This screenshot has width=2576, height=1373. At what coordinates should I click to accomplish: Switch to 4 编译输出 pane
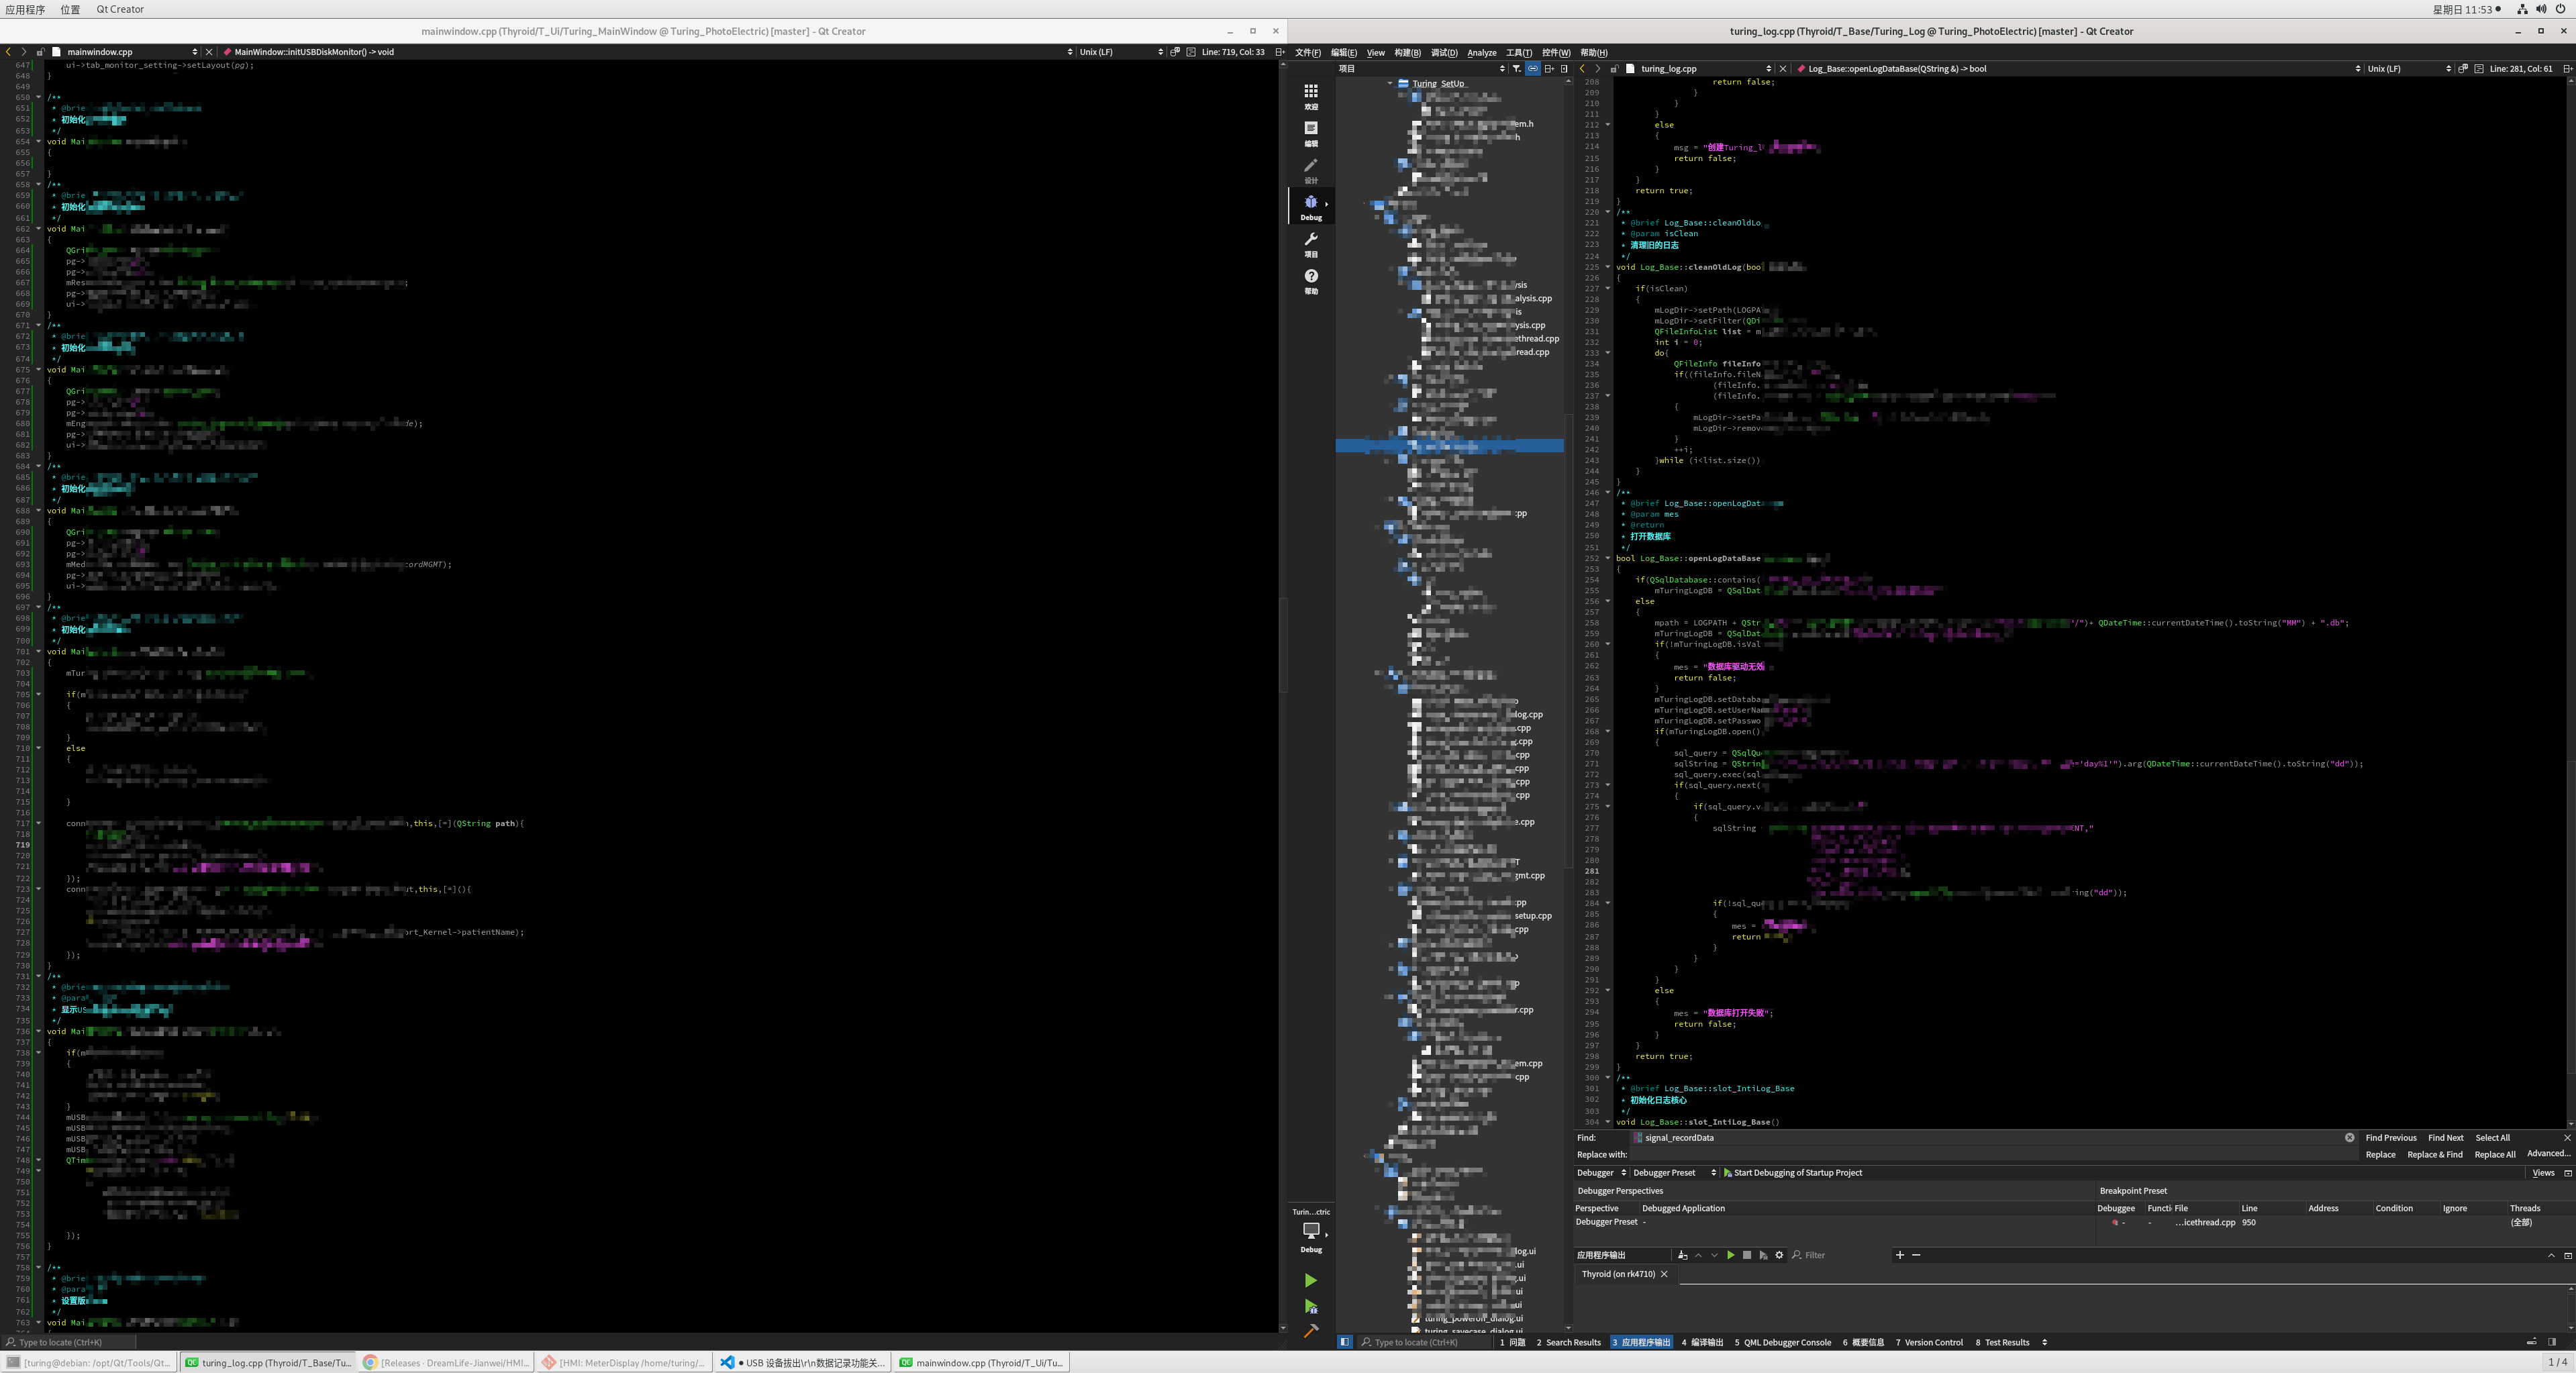pyautogui.click(x=1702, y=1342)
